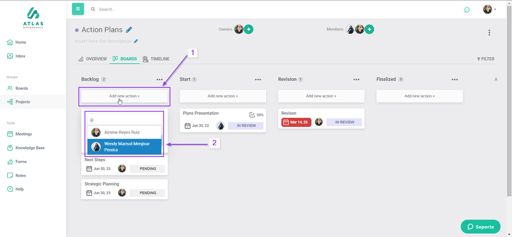Click the green hamburger menu button
The image size is (512, 237).
point(78,9)
